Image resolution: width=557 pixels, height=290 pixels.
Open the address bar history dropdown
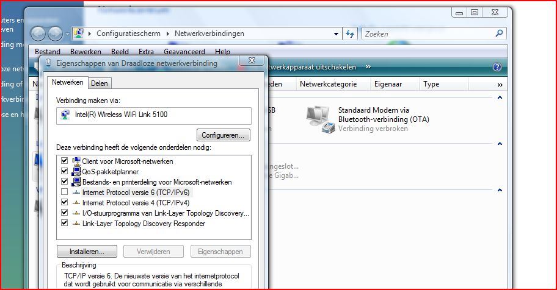[x=336, y=34]
